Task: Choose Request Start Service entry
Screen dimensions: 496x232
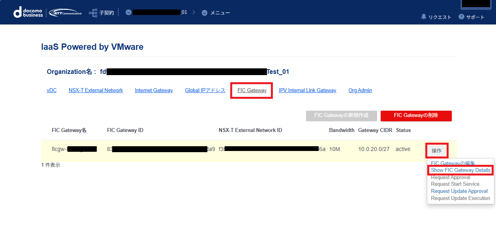Action: [455, 184]
